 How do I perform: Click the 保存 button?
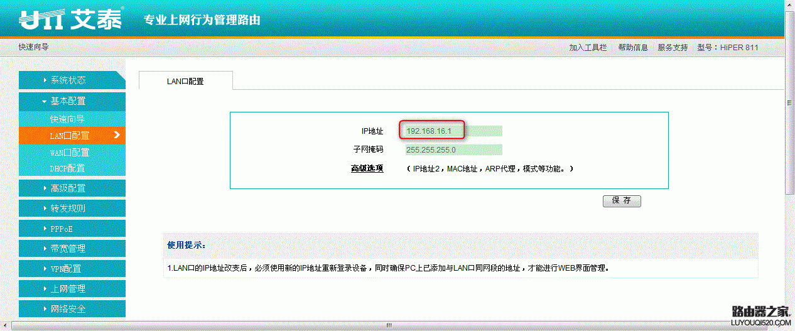point(622,201)
